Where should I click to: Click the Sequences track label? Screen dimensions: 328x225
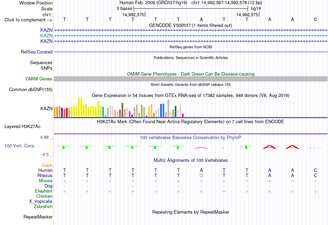click(41, 62)
